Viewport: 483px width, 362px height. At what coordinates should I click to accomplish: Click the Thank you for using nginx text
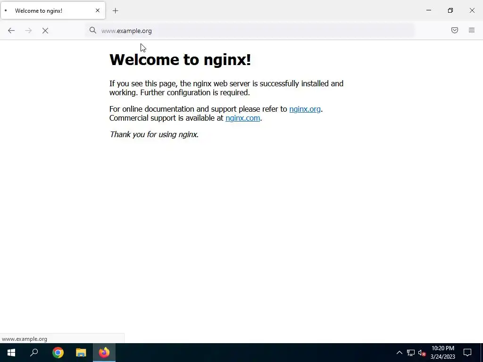pos(154,134)
